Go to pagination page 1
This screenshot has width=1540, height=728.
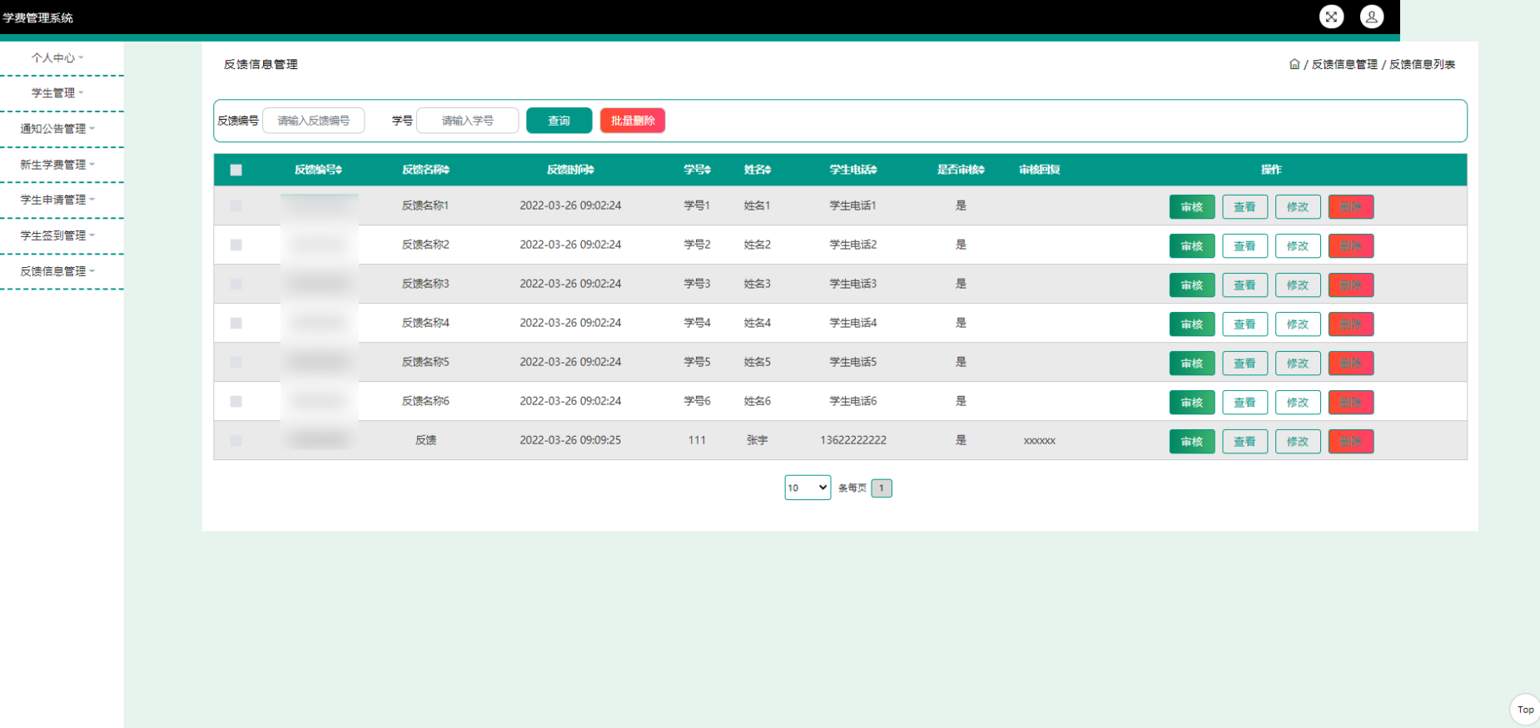[882, 488]
